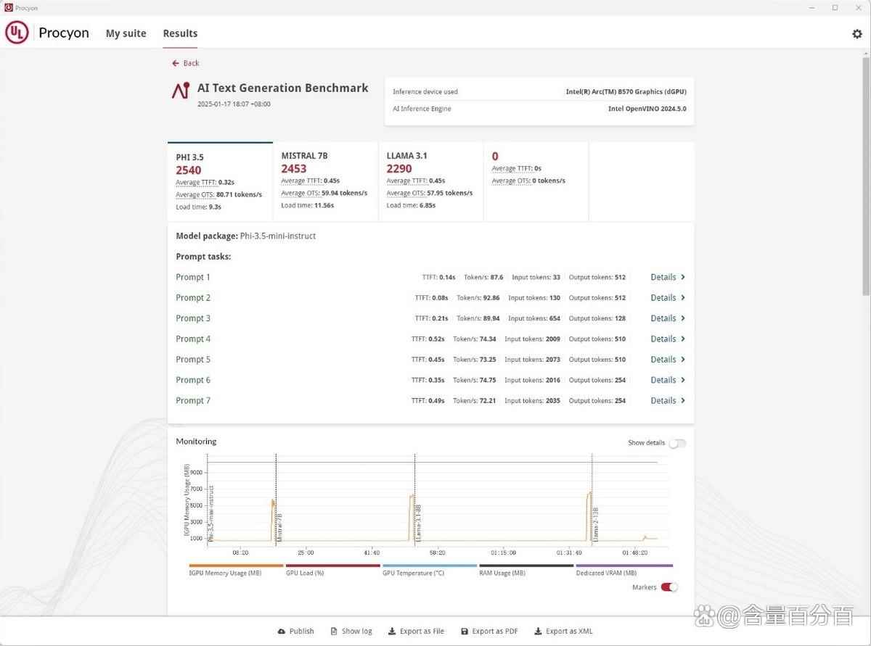The width and height of the screenshot is (871, 646).
Task: Expand Details for Prompt 4
Action: [x=666, y=339]
